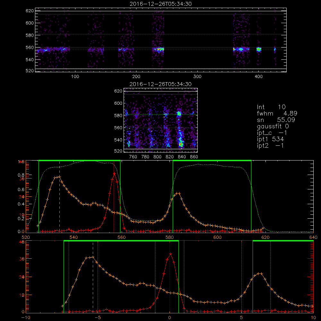Click the 0.2 y-axis label of the profile plot
The image size is (321, 321).
tap(21, 219)
